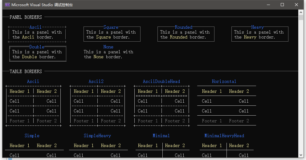Click 'Footer 2' in the Ascii table
This screenshot has height=160, width=306.
tap(47, 121)
